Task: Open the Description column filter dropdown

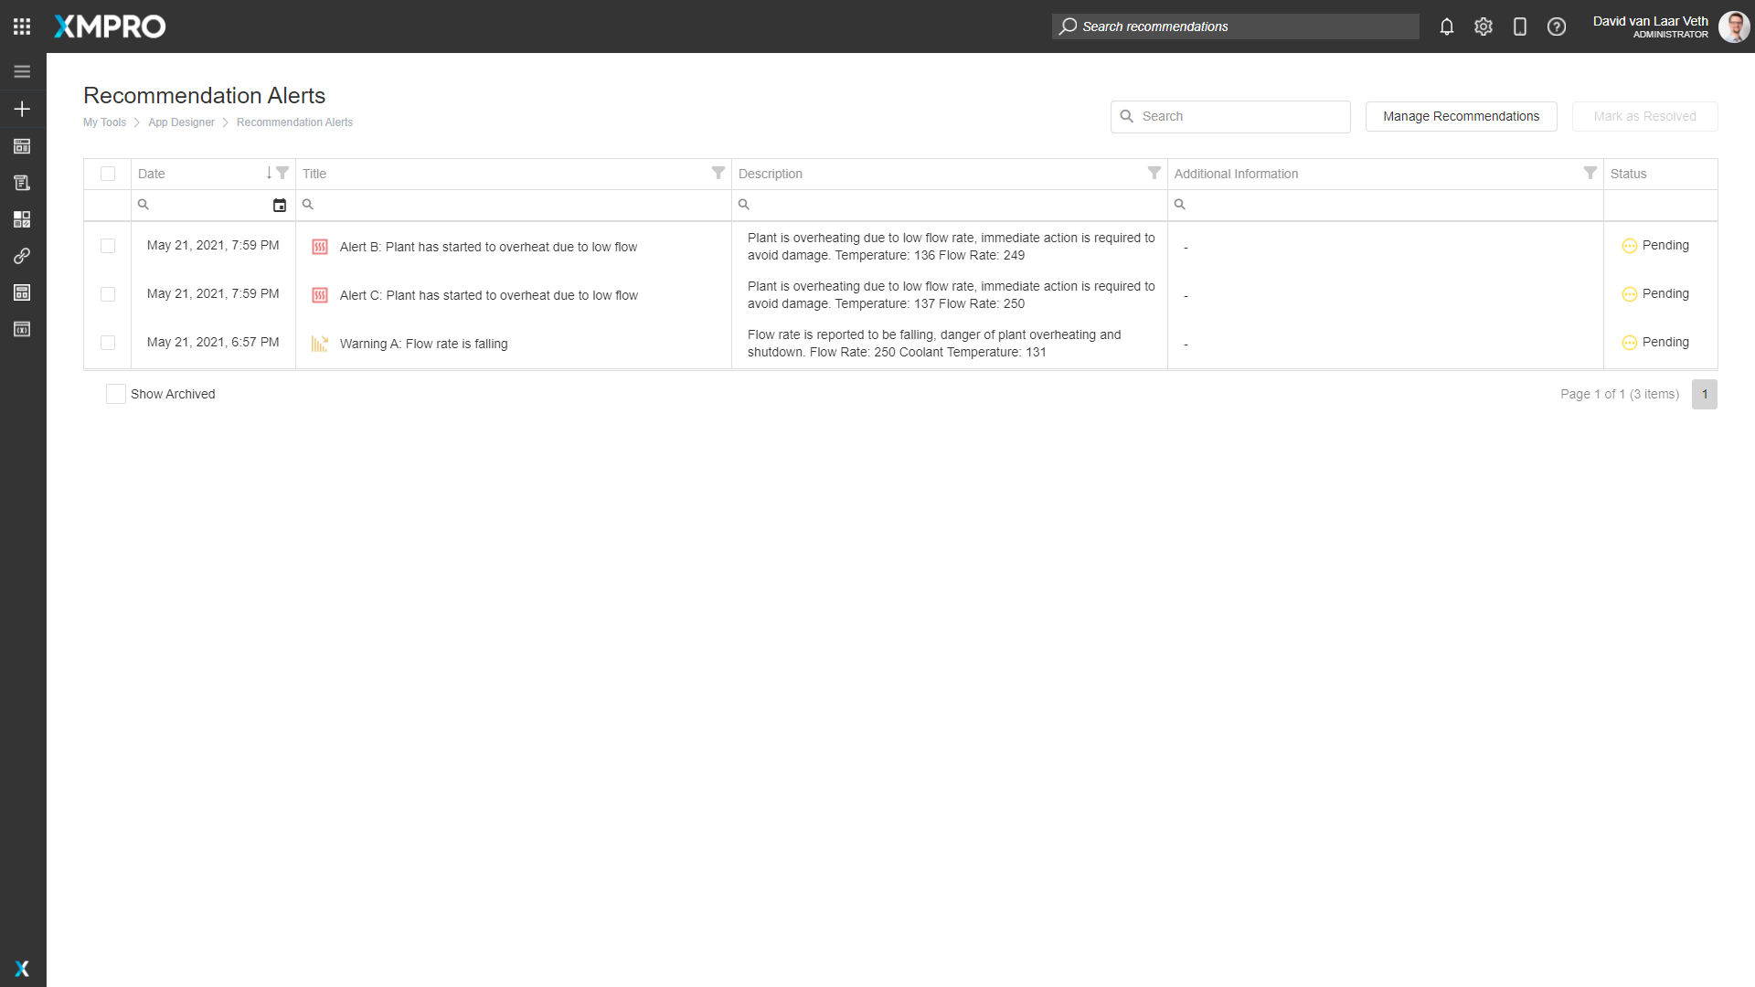Action: point(1154,173)
